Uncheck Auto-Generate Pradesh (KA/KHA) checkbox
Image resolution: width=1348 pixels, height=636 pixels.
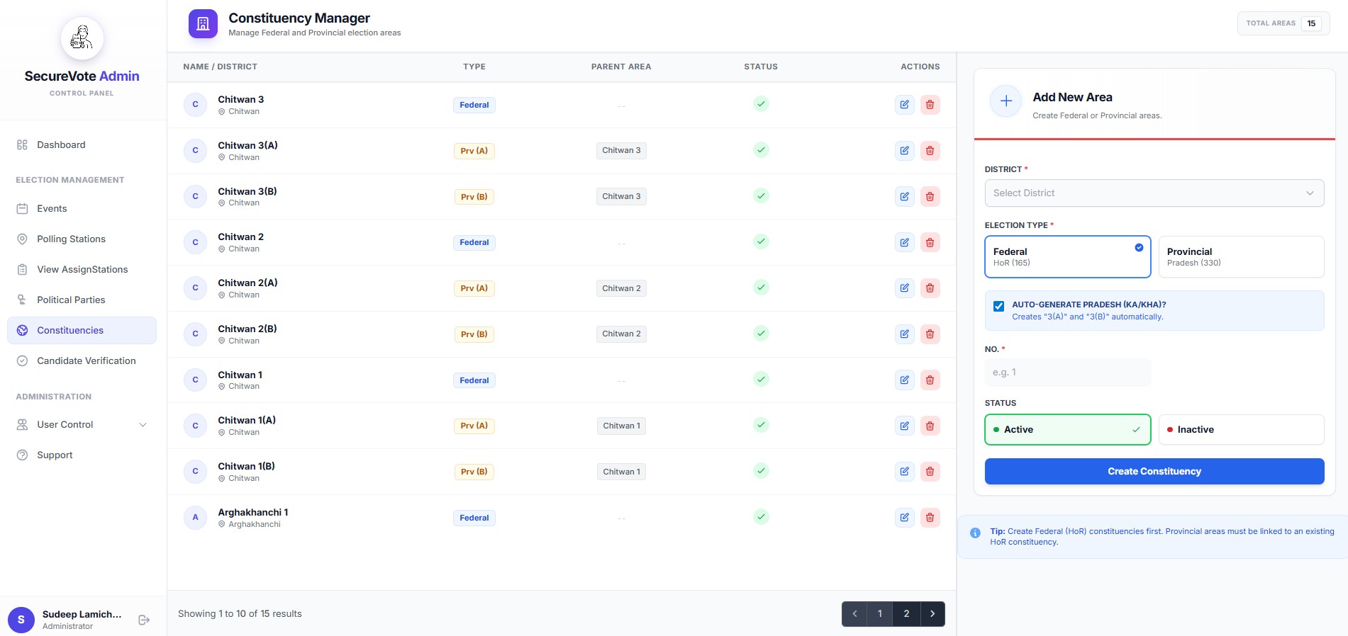pyautogui.click(x=998, y=306)
